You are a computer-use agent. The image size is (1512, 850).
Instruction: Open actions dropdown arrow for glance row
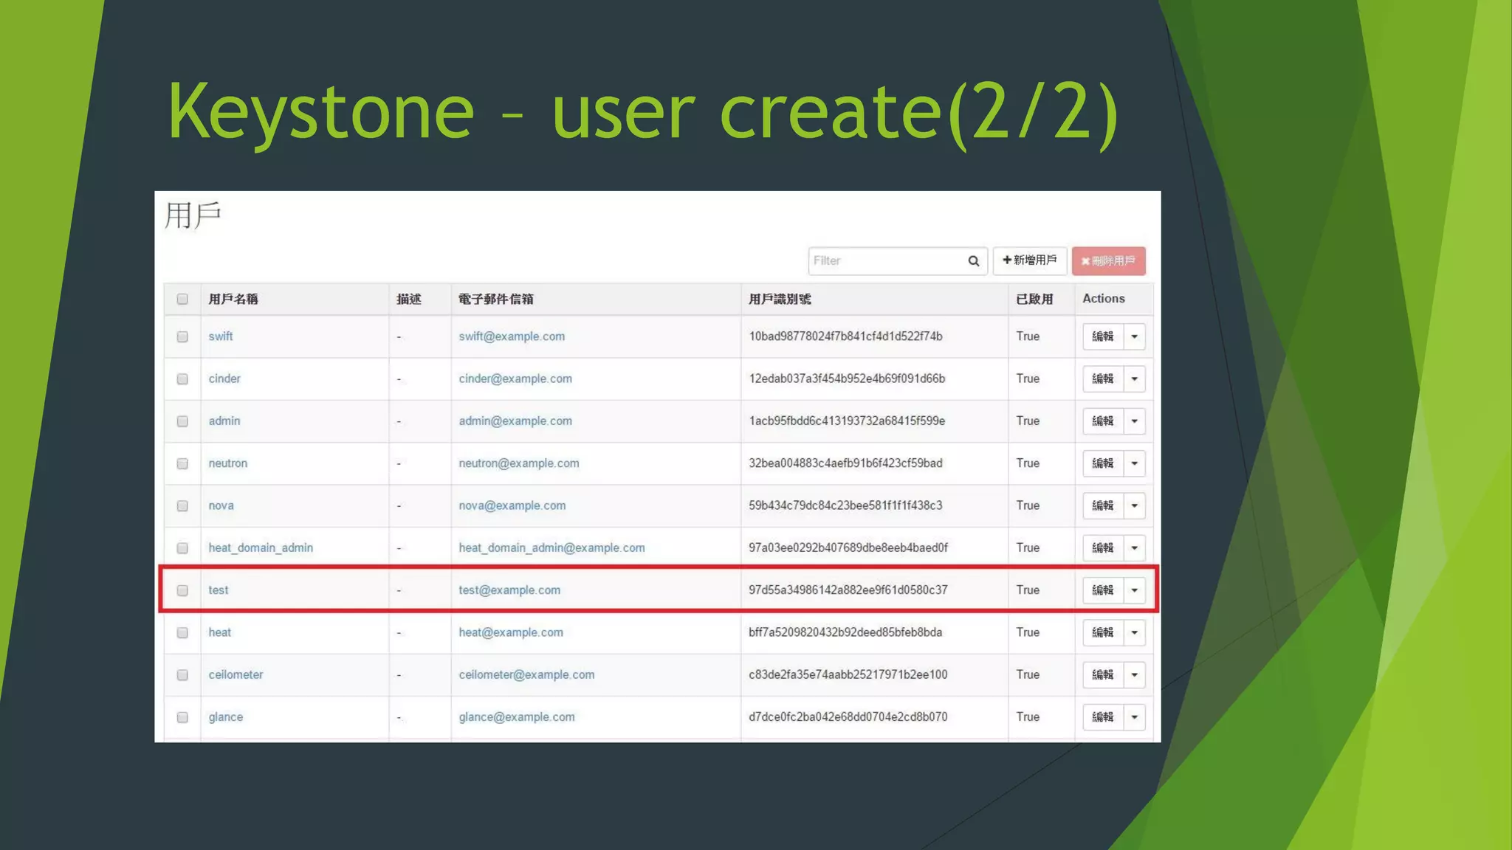pos(1134,717)
